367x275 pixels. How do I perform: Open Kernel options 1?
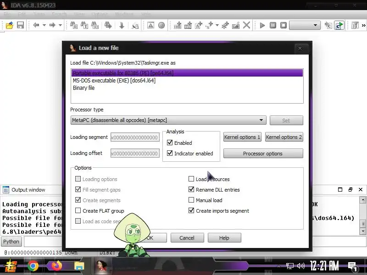[242, 137]
